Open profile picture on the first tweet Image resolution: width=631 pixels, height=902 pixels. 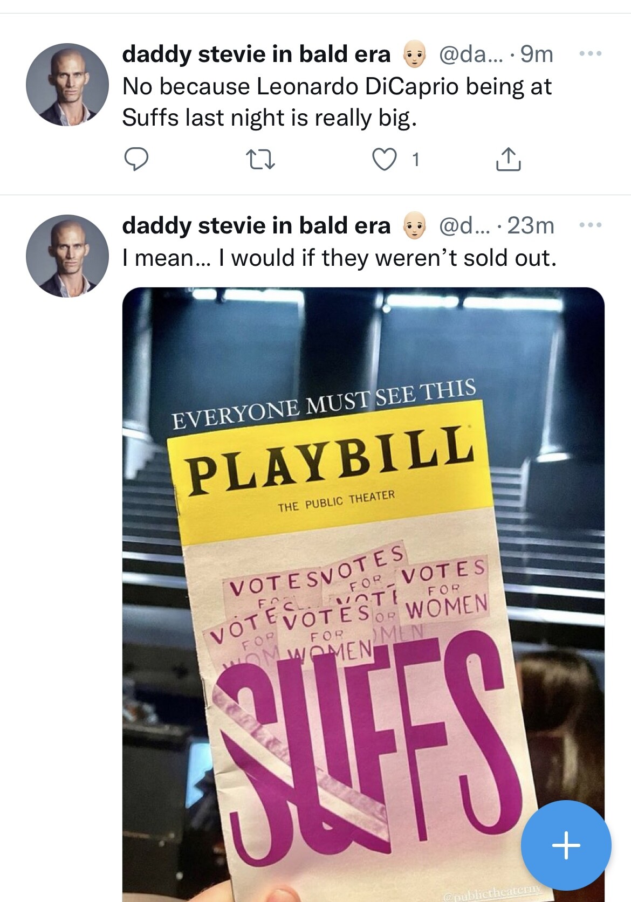pos(67,85)
